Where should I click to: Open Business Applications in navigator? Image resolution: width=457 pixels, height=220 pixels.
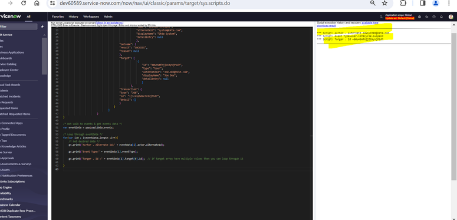(x=12, y=52)
